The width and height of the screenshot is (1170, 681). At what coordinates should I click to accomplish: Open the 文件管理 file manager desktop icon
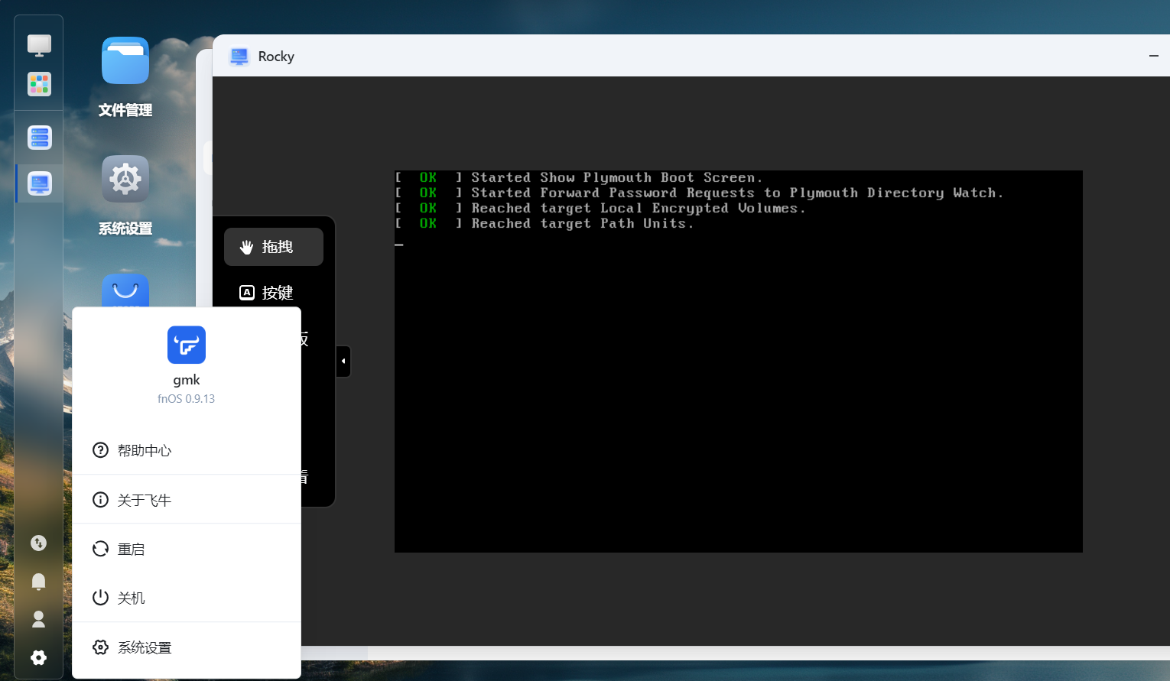[x=125, y=61]
